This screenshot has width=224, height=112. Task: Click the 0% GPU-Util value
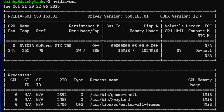click(x=179, y=51)
